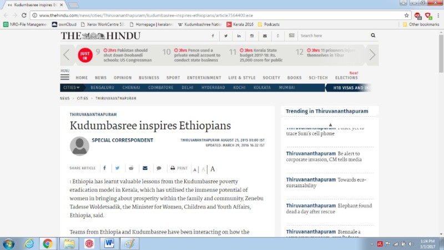Launch Internet Explorer from taskbar
Viewport: 444px width, 250px height.
[x=29, y=244]
